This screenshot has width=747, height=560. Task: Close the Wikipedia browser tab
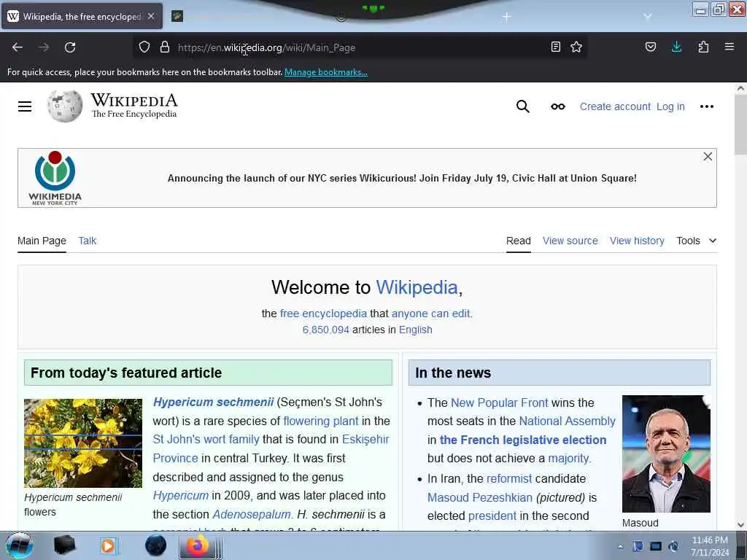[151, 16]
